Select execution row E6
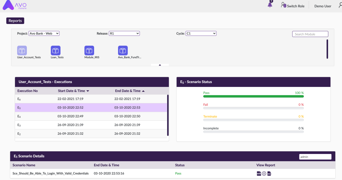The image size is (342, 180). tap(91, 99)
